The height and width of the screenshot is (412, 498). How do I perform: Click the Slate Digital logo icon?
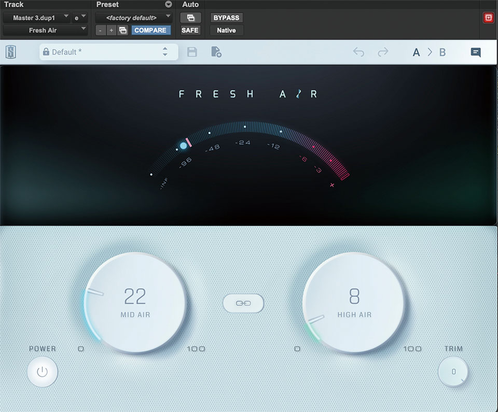11,52
